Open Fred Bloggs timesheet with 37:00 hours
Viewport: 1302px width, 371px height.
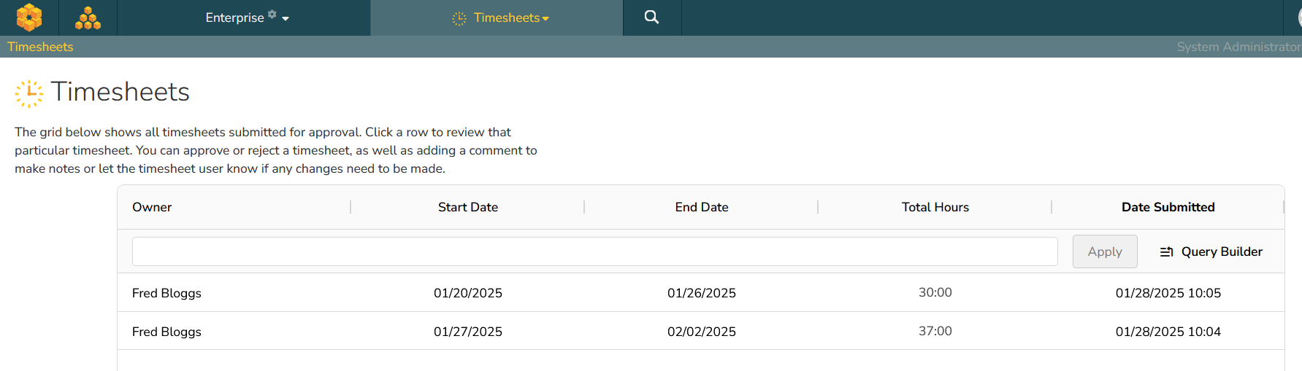700,331
